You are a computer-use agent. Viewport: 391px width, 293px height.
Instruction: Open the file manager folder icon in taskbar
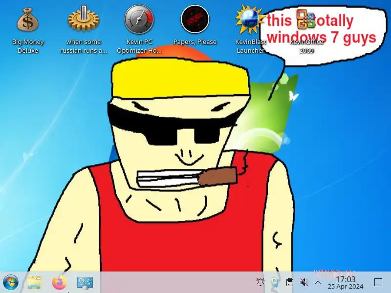(34, 282)
